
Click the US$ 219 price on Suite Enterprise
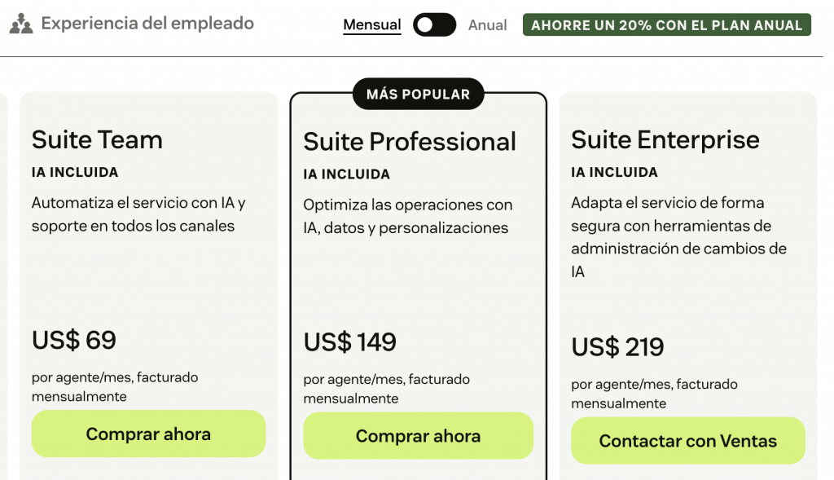pos(617,346)
